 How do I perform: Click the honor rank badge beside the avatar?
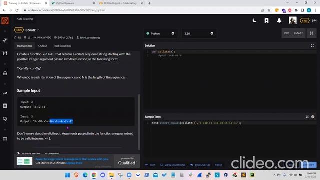click(304, 21)
